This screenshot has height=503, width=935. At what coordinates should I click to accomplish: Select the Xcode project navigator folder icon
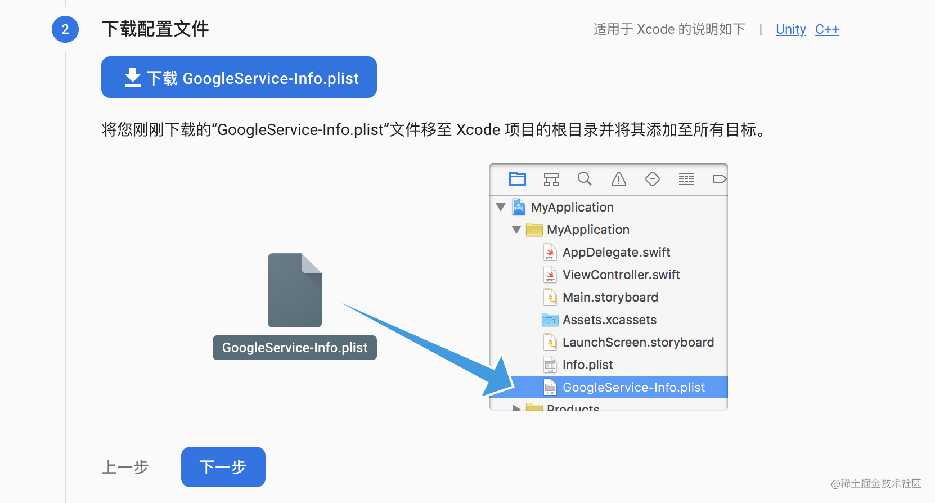(x=518, y=179)
